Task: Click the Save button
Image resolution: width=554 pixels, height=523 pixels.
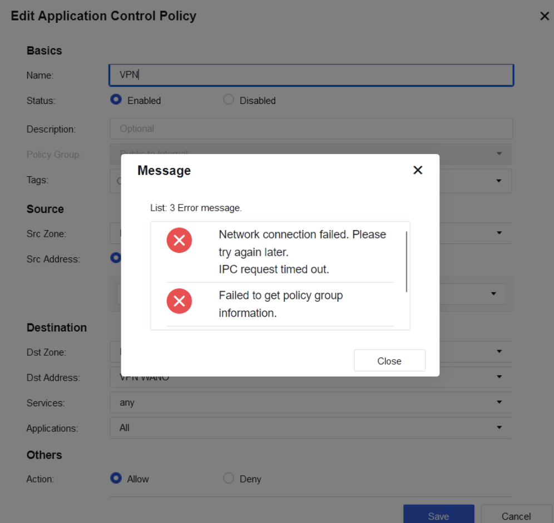Action: point(438,516)
